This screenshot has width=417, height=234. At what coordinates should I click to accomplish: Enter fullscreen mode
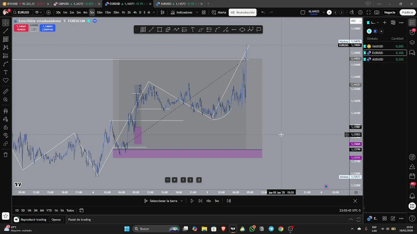click(368, 12)
